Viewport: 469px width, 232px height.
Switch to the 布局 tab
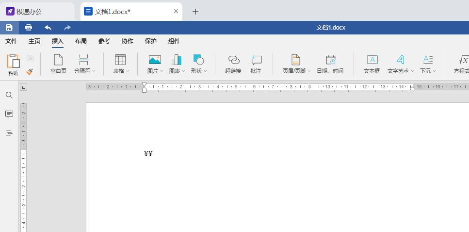coord(81,41)
